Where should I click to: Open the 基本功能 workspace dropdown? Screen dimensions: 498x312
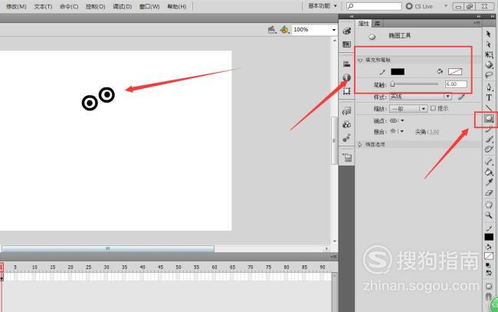coord(323,6)
